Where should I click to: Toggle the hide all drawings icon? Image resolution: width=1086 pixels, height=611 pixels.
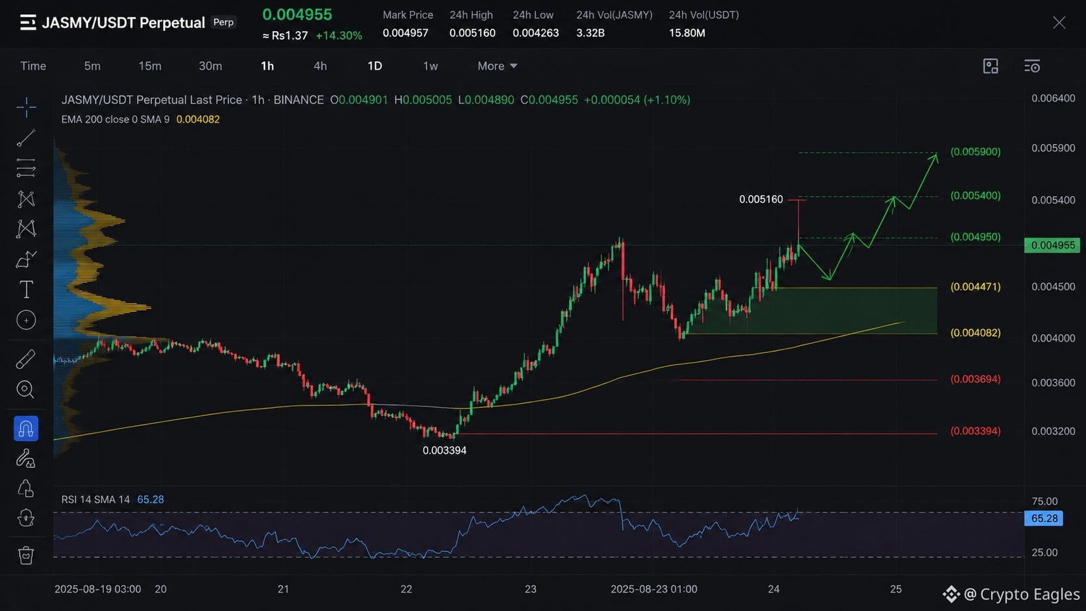[x=26, y=518]
